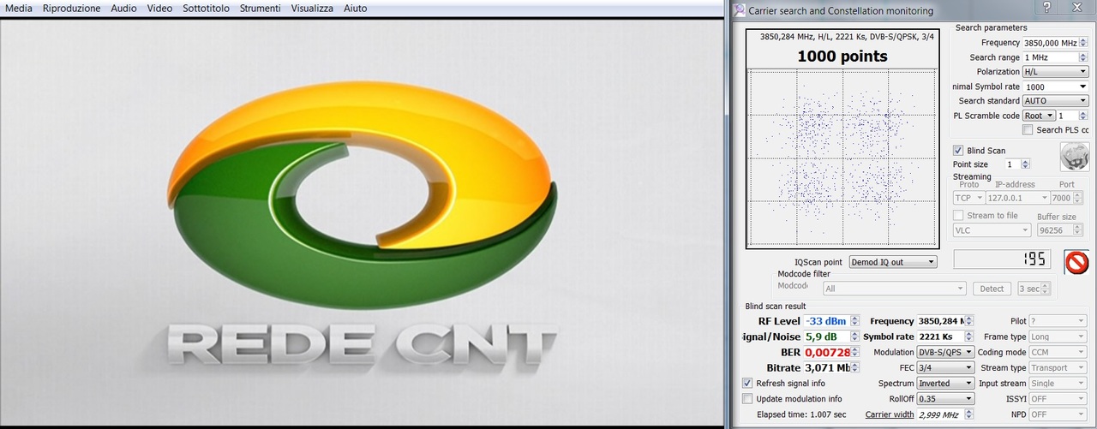This screenshot has height=429, width=1097.
Task: Toggle the Stream to file checkbox
Action: (x=958, y=216)
